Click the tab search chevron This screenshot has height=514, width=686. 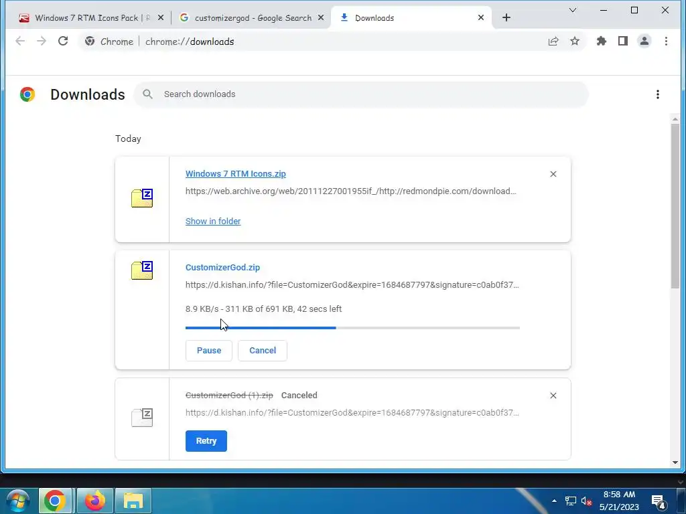(x=572, y=10)
